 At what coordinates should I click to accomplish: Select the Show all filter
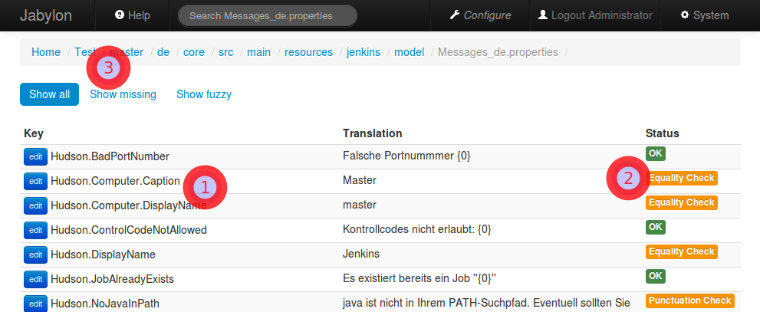49,94
